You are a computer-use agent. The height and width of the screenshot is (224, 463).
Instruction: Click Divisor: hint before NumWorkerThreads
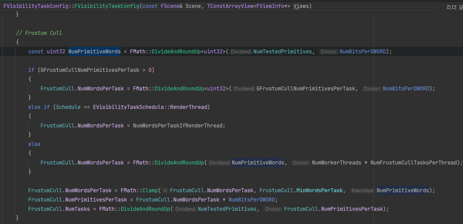coord(301,163)
